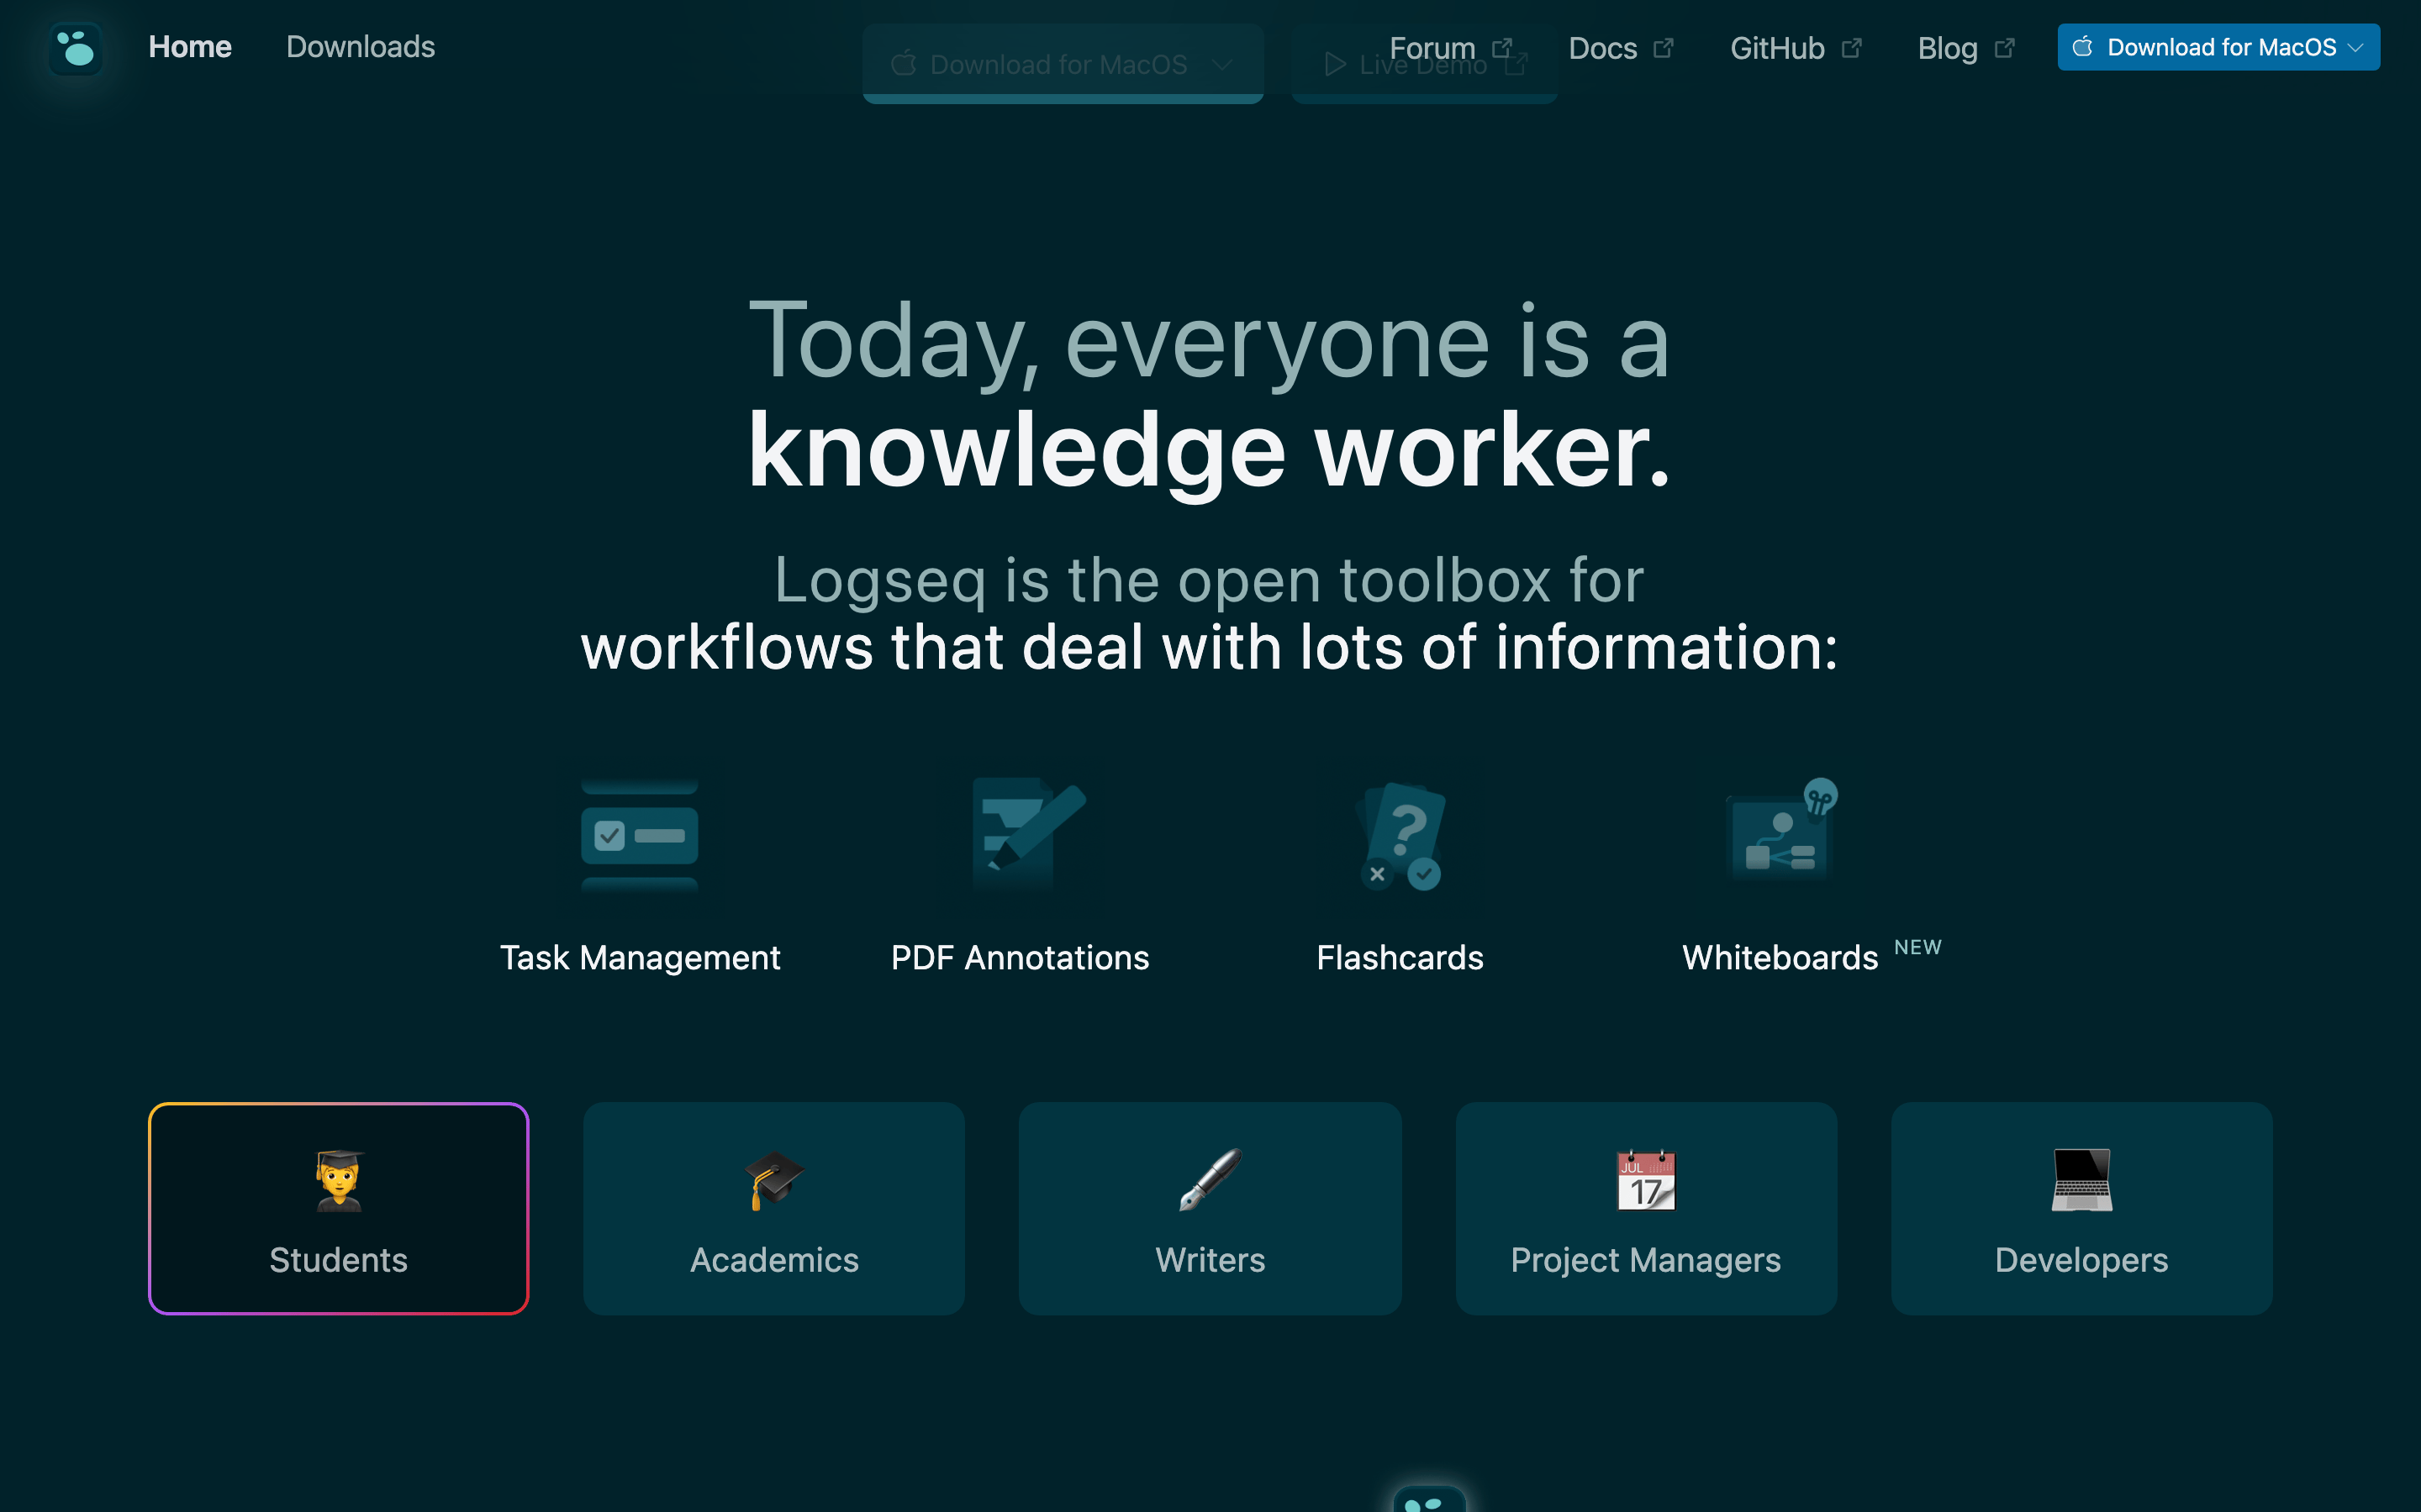
Task: Click the Logseq logo in the navbar
Action: [x=76, y=48]
